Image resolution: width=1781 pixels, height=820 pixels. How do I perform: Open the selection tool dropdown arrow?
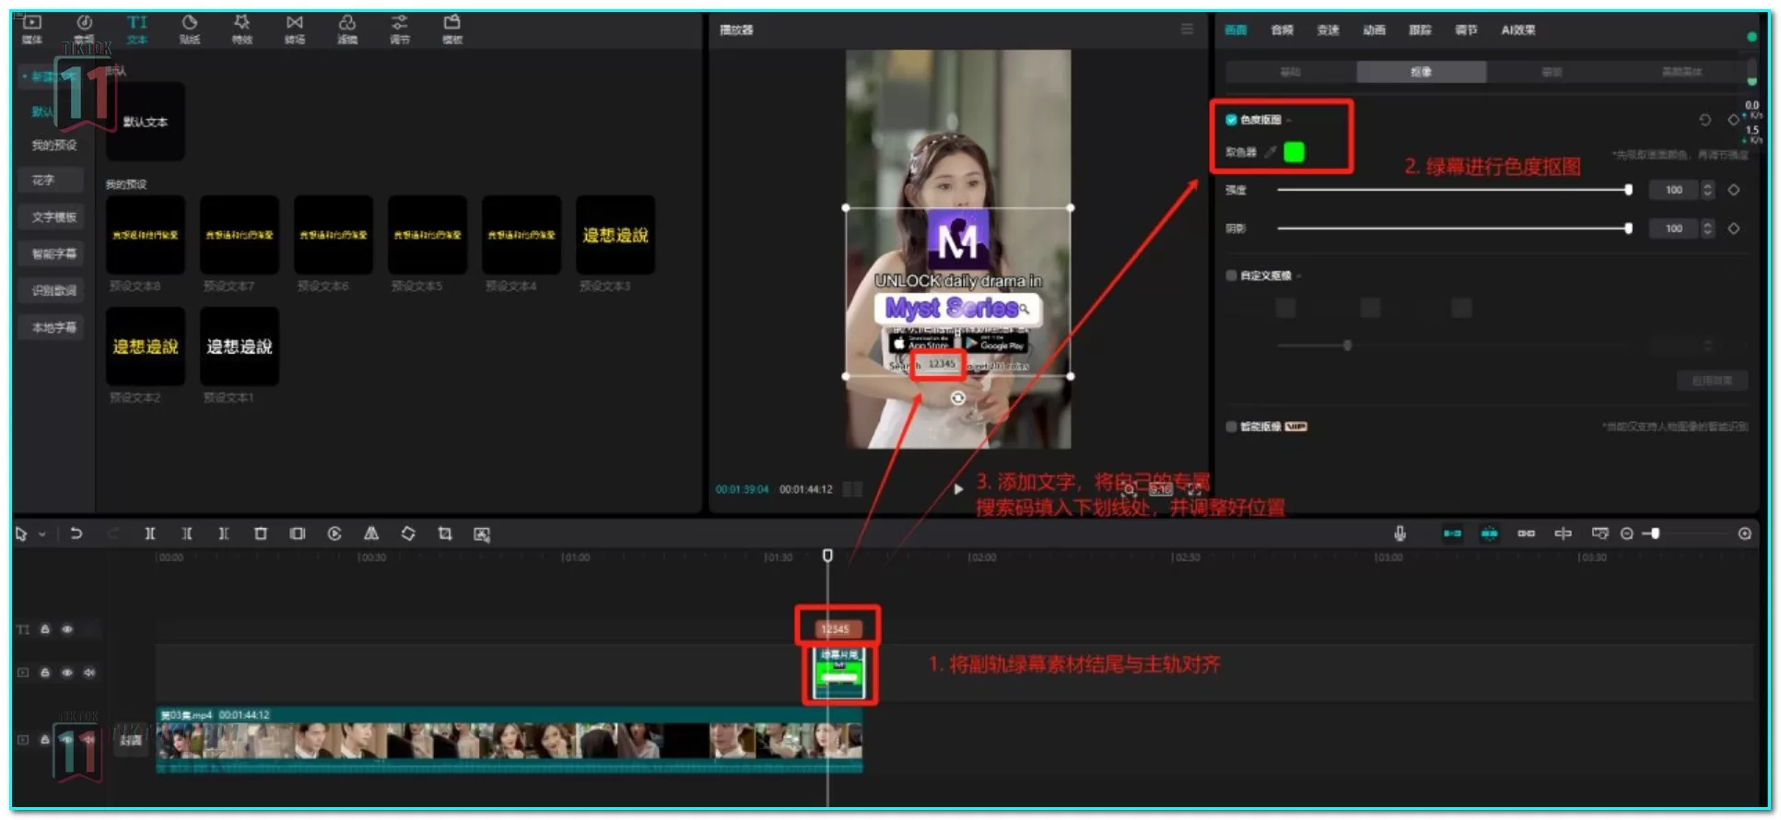pos(42,534)
